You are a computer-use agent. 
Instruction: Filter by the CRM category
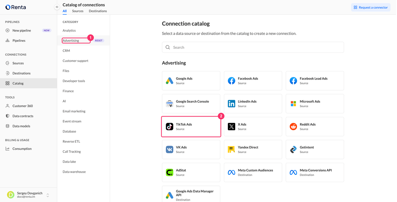(66, 51)
